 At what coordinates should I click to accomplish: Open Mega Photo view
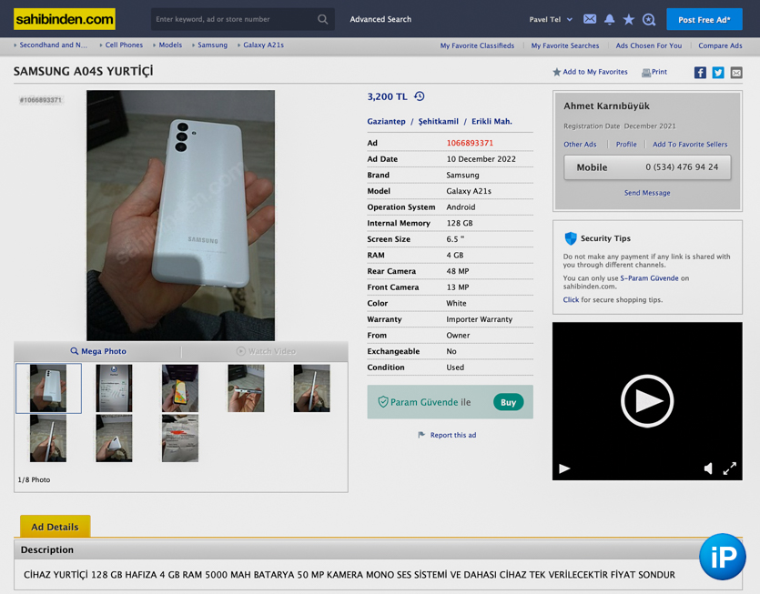pyautogui.click(x=98, y=351)
